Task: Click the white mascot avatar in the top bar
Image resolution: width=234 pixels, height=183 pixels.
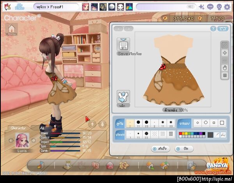Action: pos(120,7)
